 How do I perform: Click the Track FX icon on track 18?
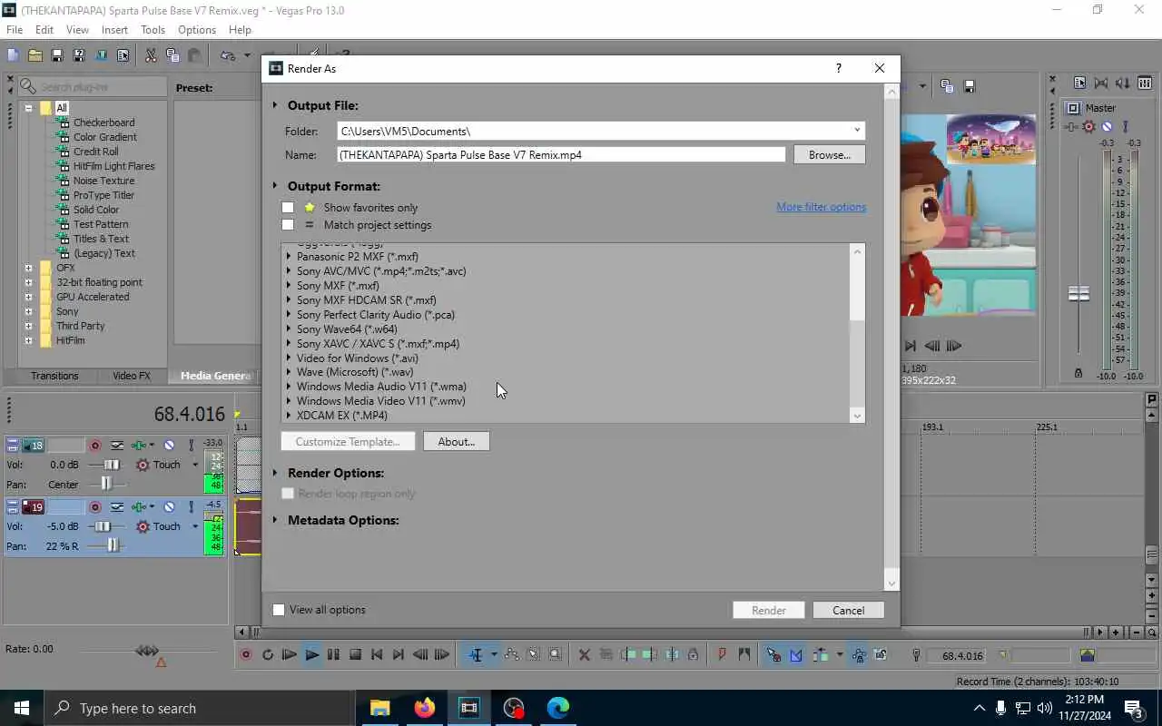tap(139, 446)
